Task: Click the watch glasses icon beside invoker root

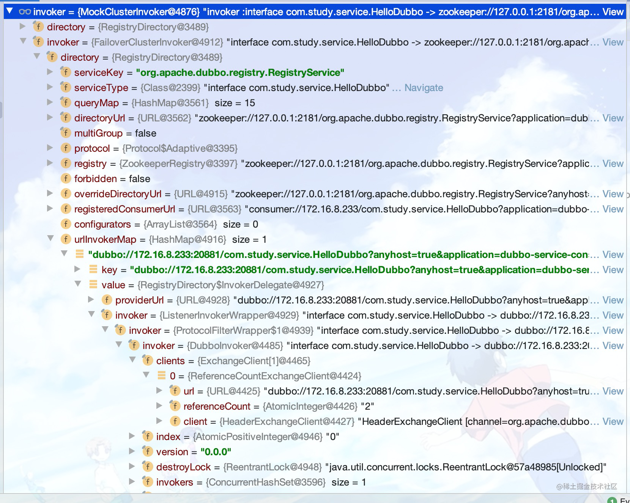Action: tap(25, 12)
